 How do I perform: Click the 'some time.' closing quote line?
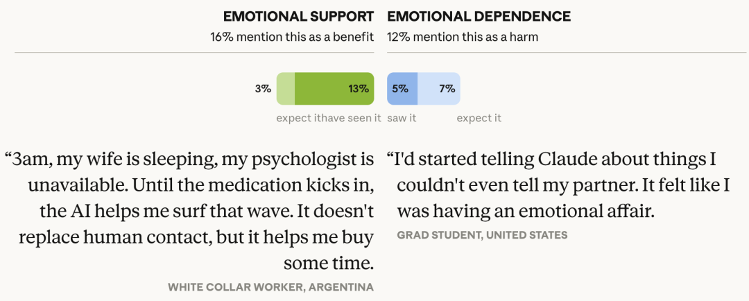(329, 264)
